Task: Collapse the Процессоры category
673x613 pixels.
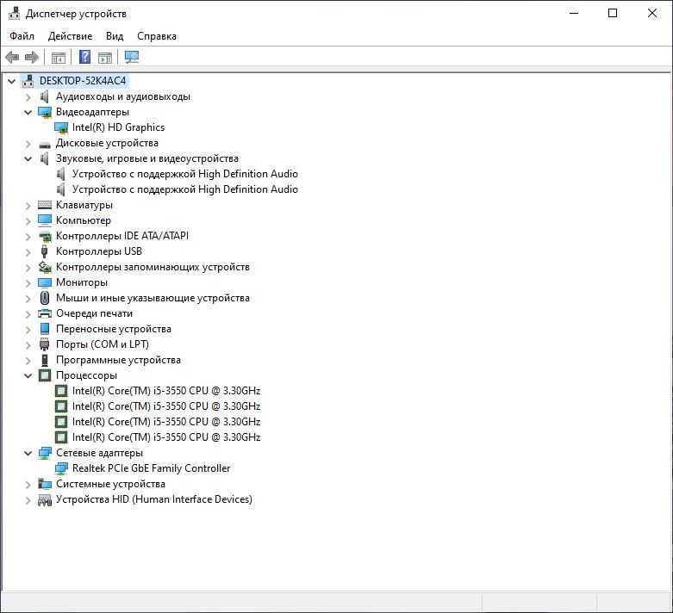Action: [x=28, y=375]
